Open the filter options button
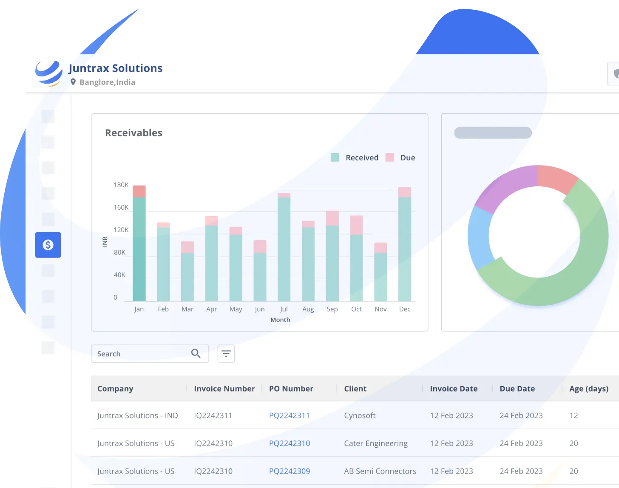619x488 pixels. point(226,353)
